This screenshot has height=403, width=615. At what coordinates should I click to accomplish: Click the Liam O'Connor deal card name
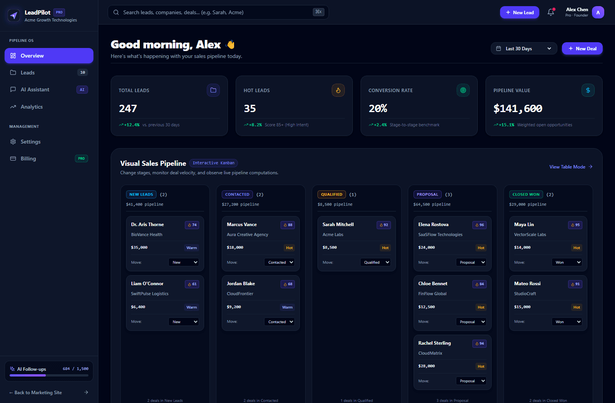coord(147,284)
